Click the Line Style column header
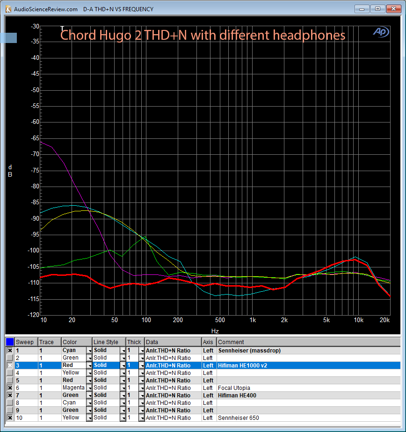Image resolution: width=406 pixels, height=432 pixels. point(109,342)
